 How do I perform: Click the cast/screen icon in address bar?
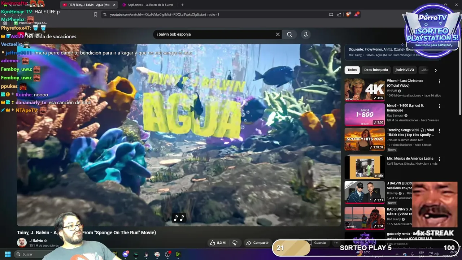pyautogui.click(x=331, y=14)
